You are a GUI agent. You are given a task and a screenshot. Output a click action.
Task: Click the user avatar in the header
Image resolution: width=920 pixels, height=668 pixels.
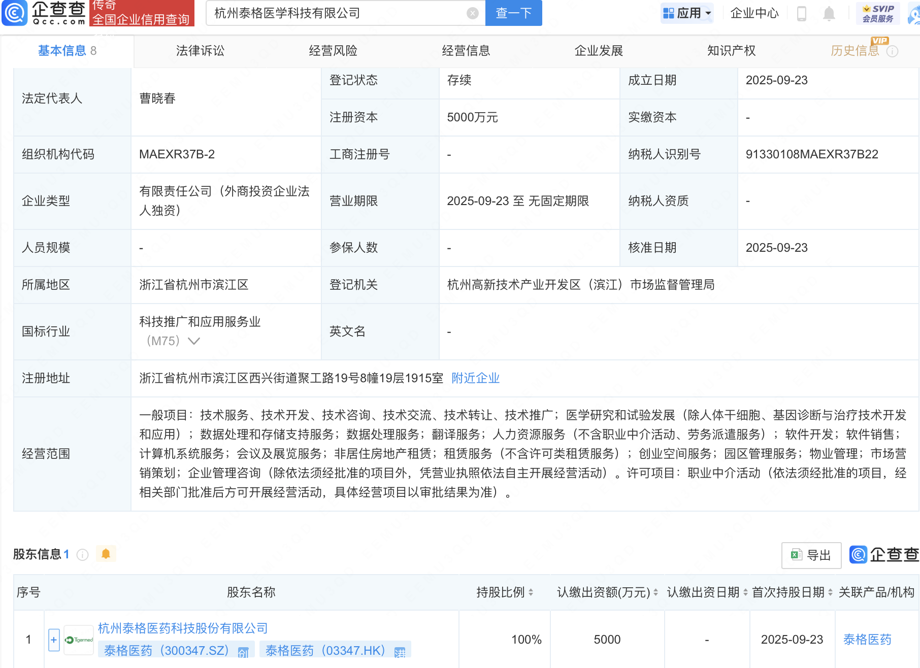click(x=914, y=13)
